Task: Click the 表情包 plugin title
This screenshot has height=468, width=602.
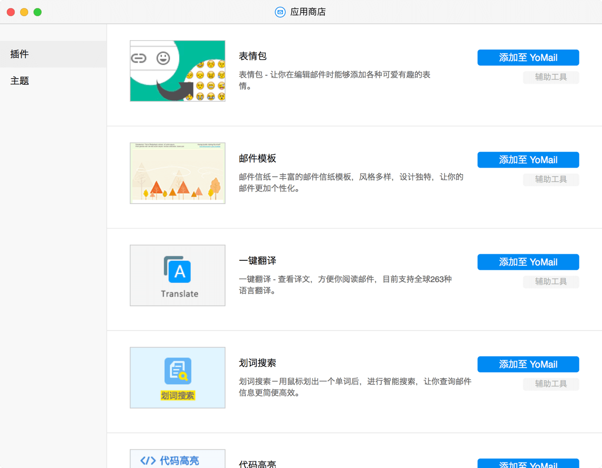Action: click(x=253, y=56)
